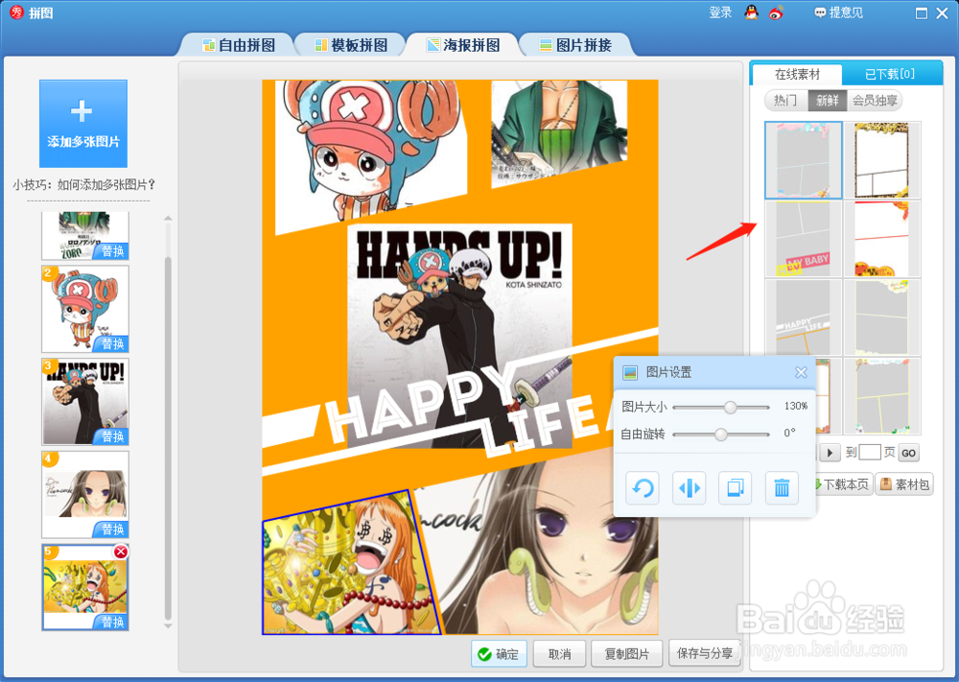
Task: Click the horizontal flip icon in 图片设置
Action: click(689, 487)
